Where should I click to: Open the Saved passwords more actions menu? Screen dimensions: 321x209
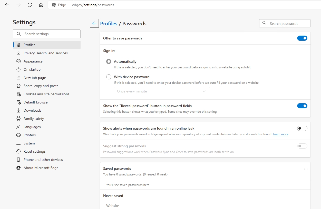click(306, 169)
